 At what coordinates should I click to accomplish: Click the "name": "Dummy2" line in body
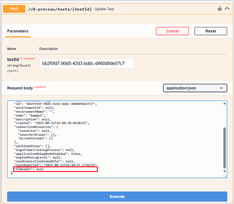tap(32, 115)
